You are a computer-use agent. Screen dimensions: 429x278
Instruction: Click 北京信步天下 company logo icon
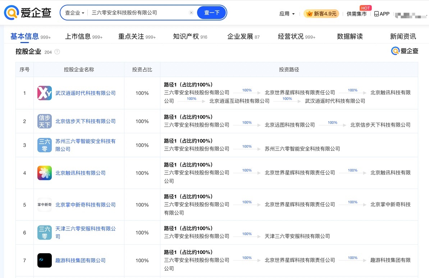tap(45, 121)
